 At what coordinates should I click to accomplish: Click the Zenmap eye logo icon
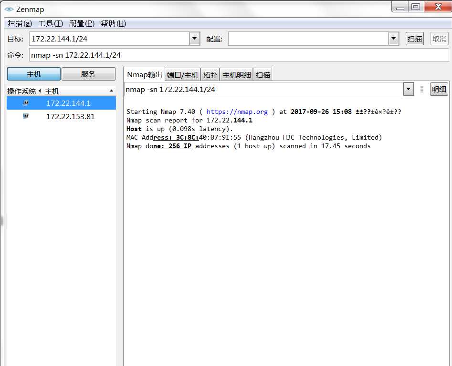click(9, 9)
